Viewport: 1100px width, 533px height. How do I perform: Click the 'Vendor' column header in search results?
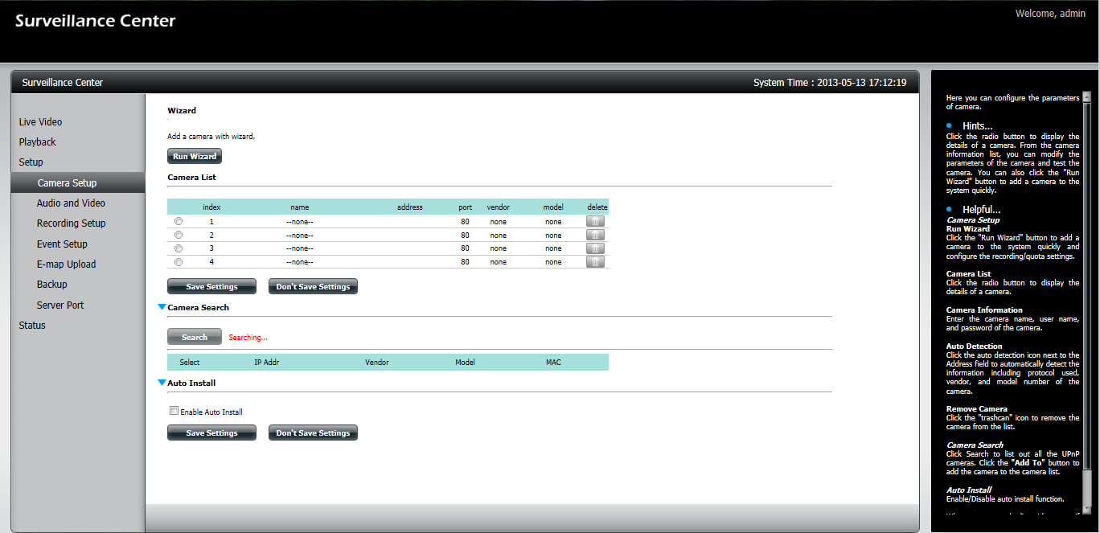click(376, 363)
